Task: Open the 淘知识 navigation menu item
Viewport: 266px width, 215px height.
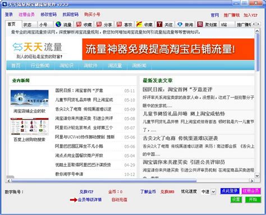Action: [66, 66]
